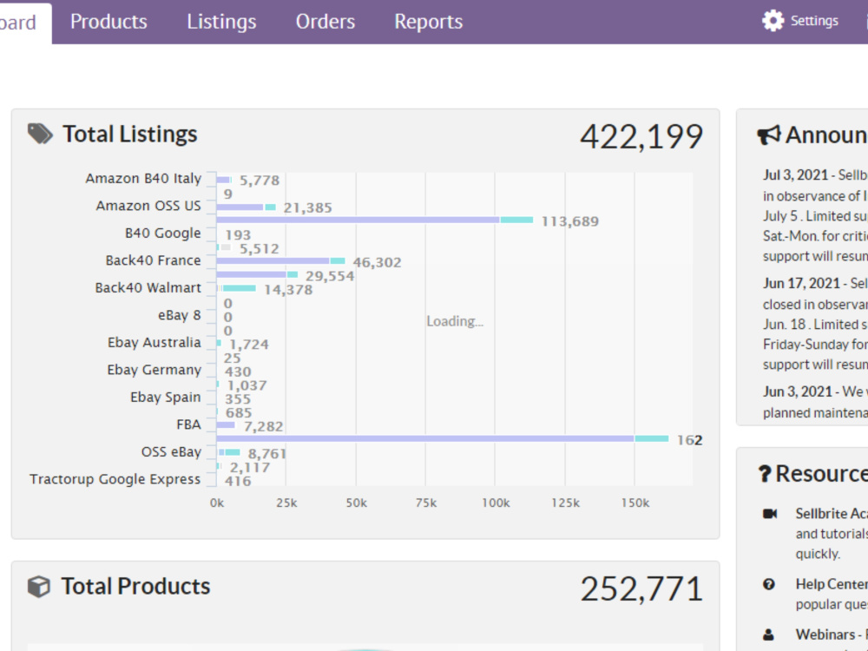Go to the Reports tab
Screen dimensions: 868x651
[429, 22]
